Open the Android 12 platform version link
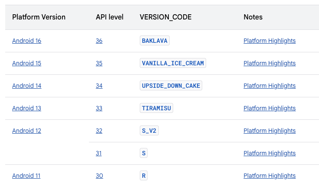The height and width of the screenshot is (183, 319). pos(26,131)
